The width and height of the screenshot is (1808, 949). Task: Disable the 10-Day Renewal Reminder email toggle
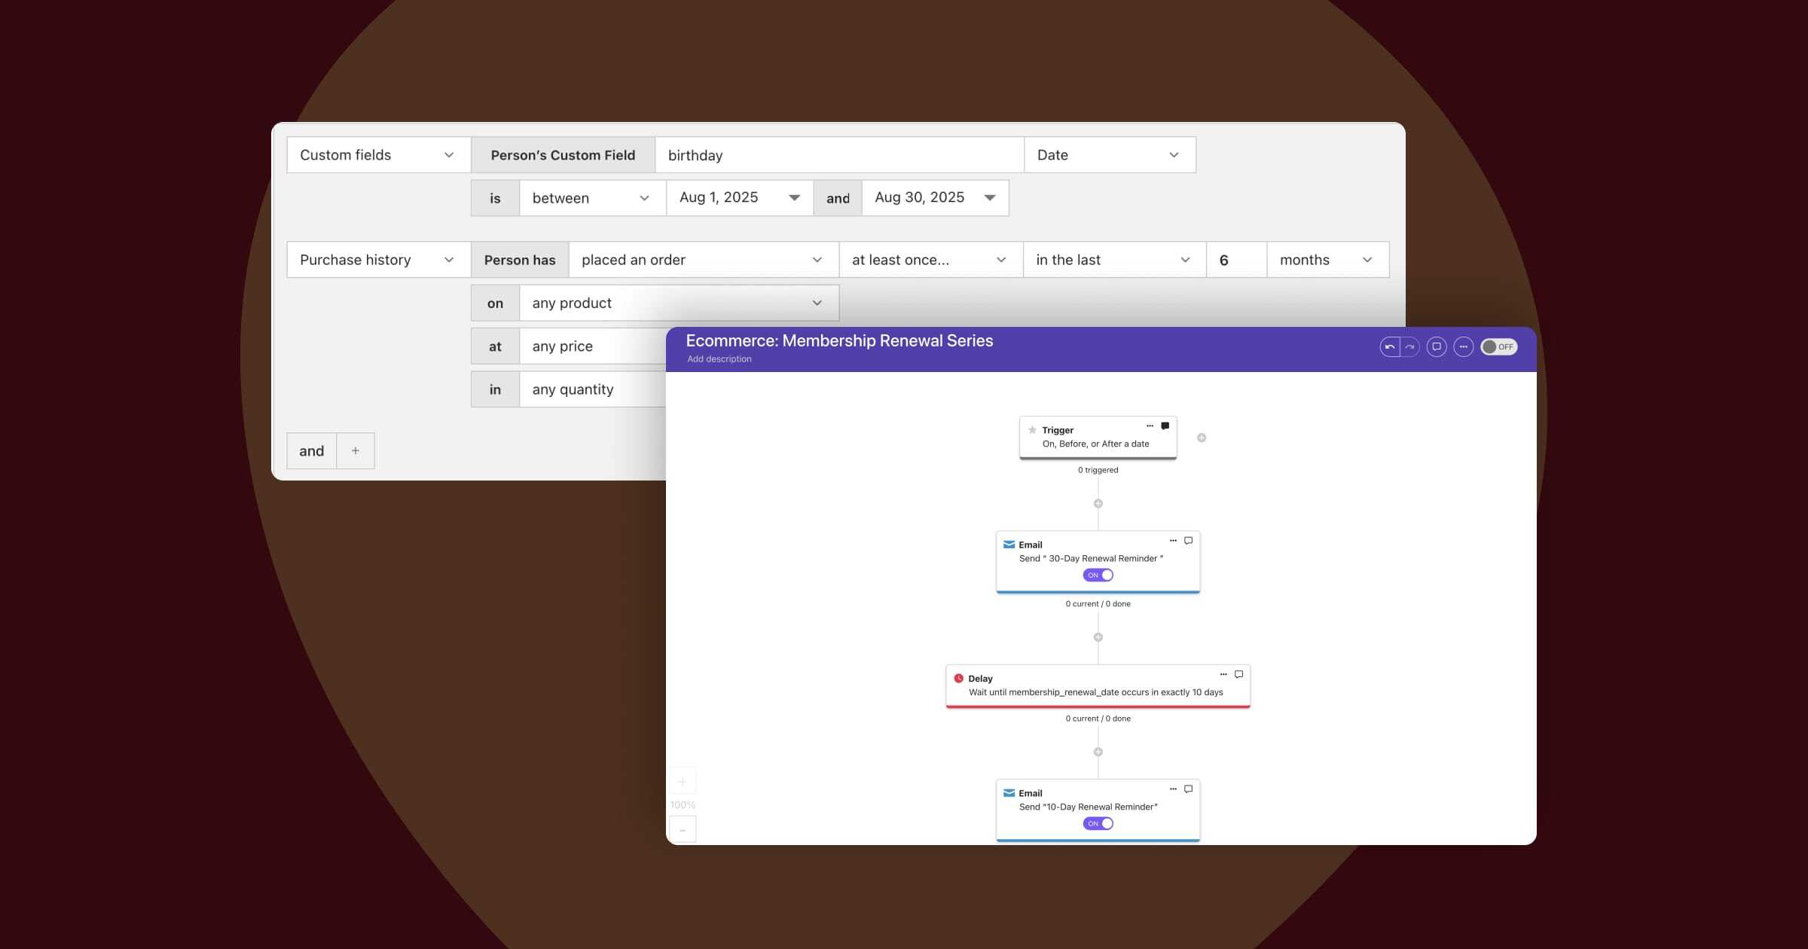(1098, 824)
